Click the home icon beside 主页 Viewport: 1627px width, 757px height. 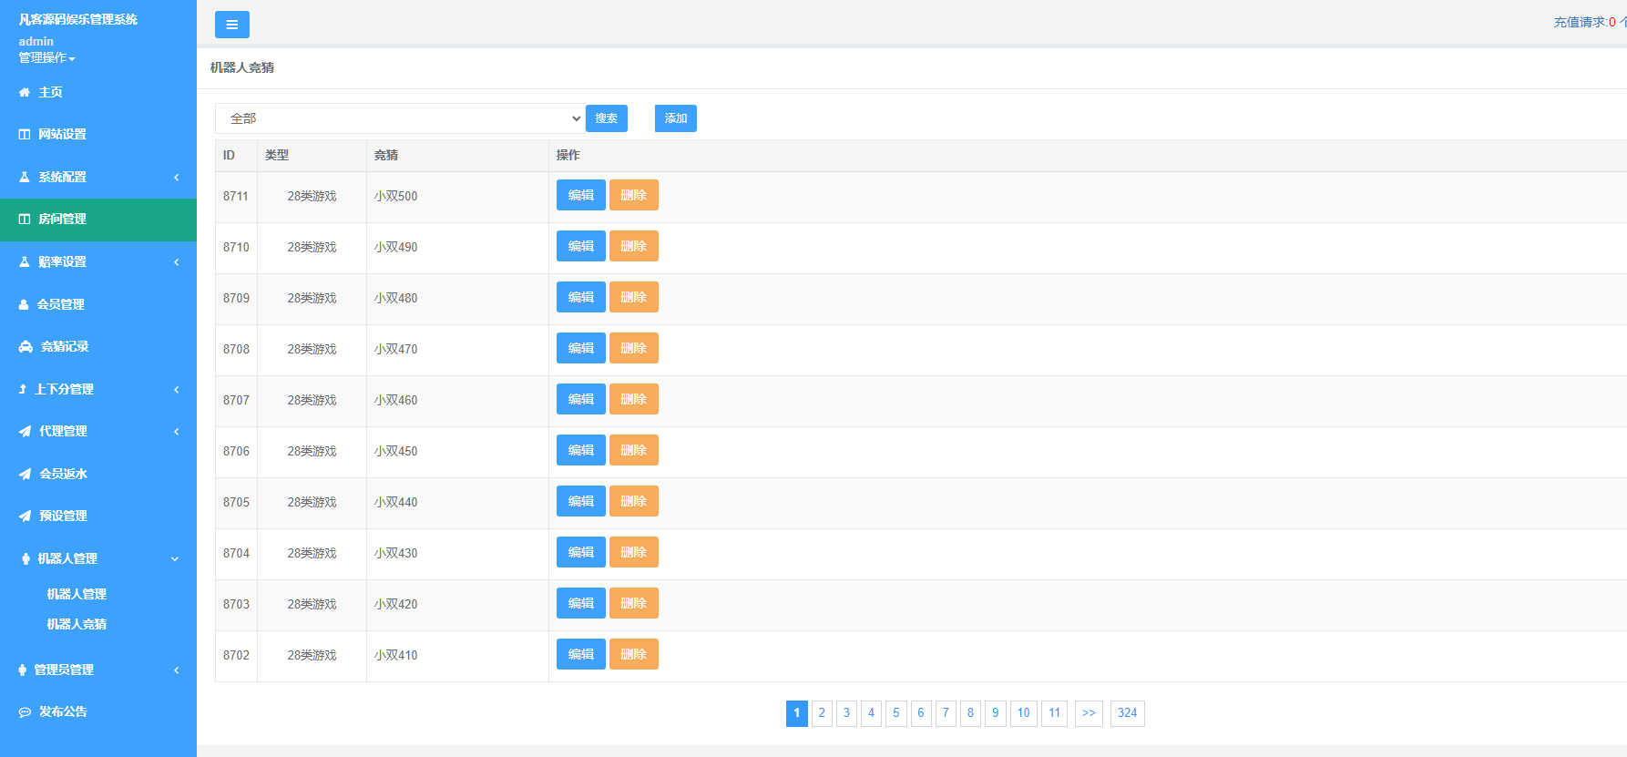[25, 93]
